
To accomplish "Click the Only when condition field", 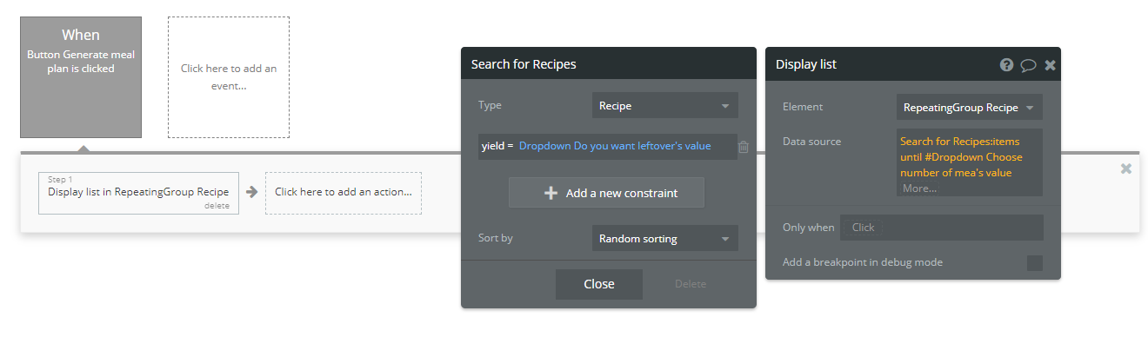I will click(942, 228).
